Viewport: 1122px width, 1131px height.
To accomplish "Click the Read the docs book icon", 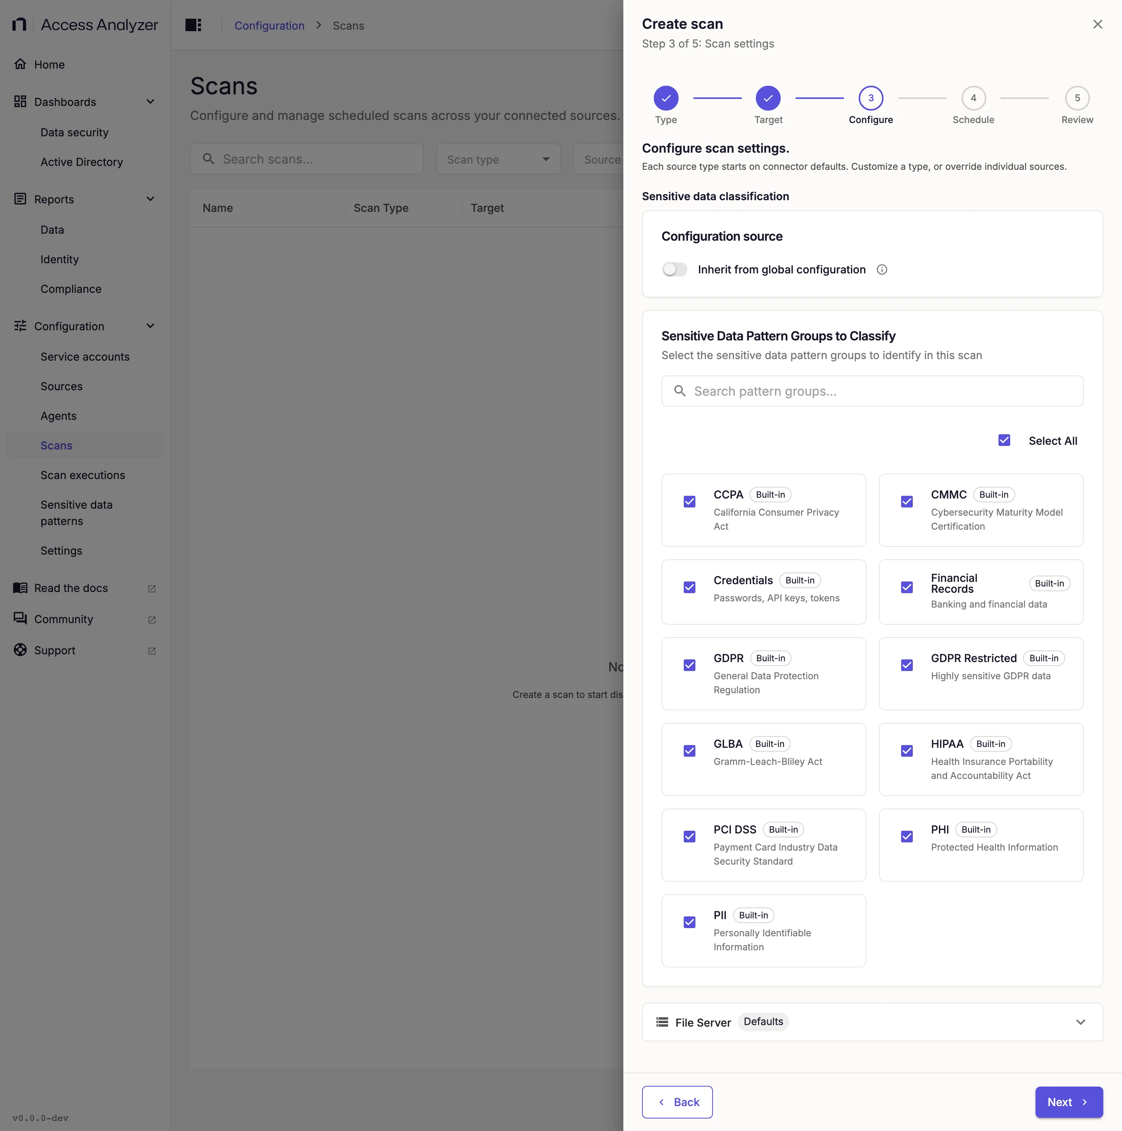I will pos(20,588).
